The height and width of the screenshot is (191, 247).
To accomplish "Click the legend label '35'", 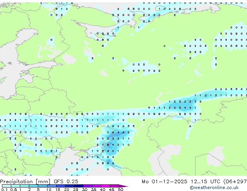I will (x=94, y=189).
